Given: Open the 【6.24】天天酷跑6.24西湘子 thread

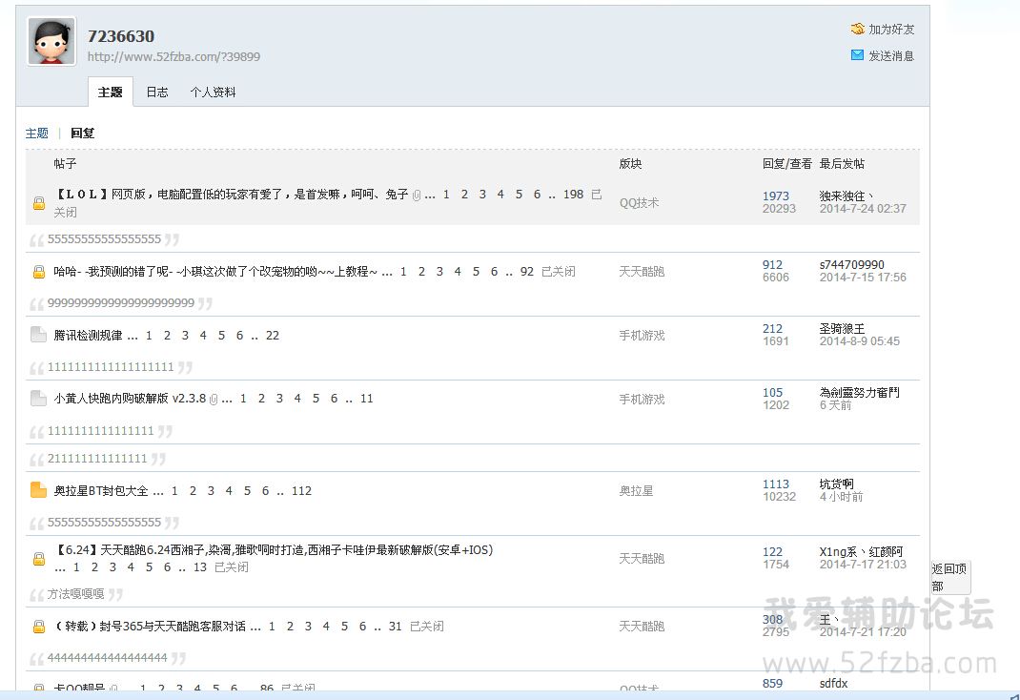Looking at the screenshot, I should tap(274, 549).
